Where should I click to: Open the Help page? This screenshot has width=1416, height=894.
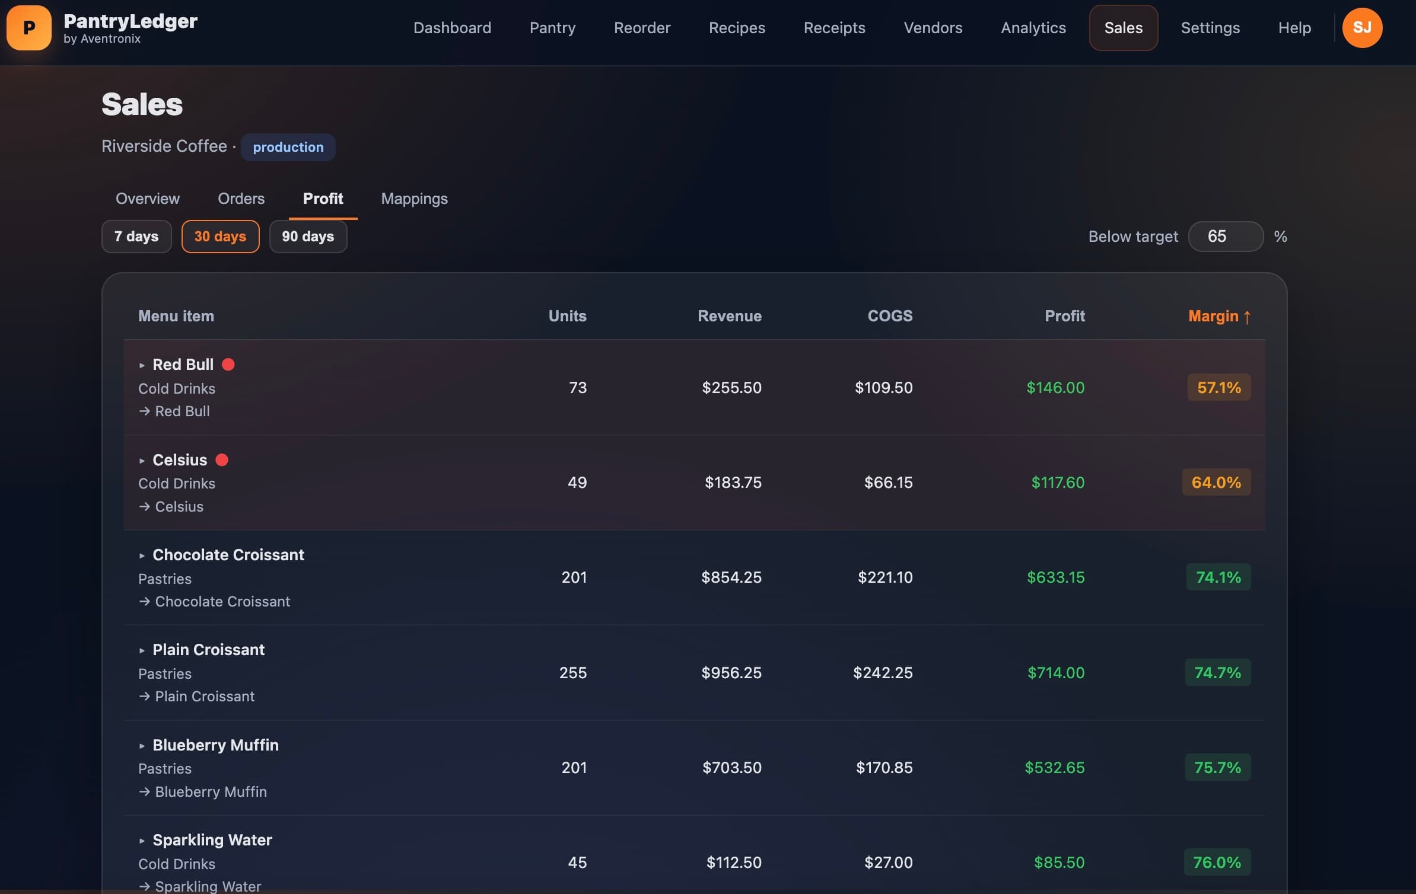[x=1294, y=28]
